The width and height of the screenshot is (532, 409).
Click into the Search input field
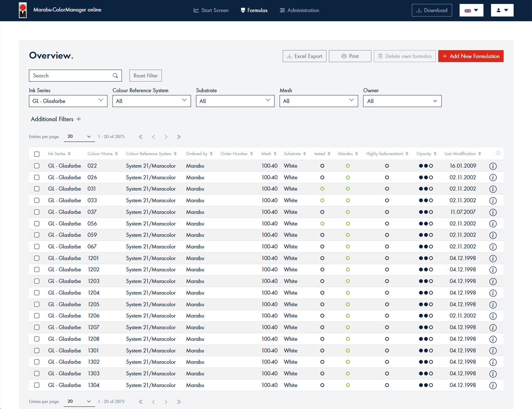[x=71, y=76]
